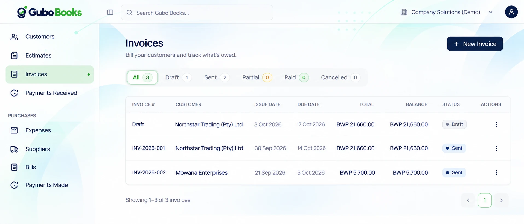Viewport: 524px width, 224px height.
Task: Show the Sent invoices tab
Action: (217, 77)
